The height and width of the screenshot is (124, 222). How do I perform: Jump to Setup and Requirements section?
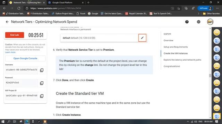pyautogui.click(x=176, y=47)
